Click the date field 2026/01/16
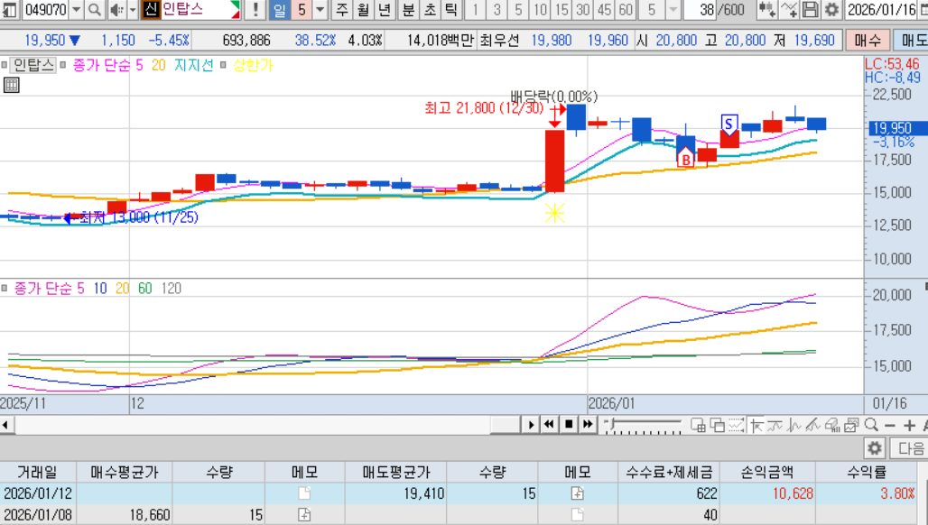The height and width of the screenshot is (525, 928). point(881,9)
